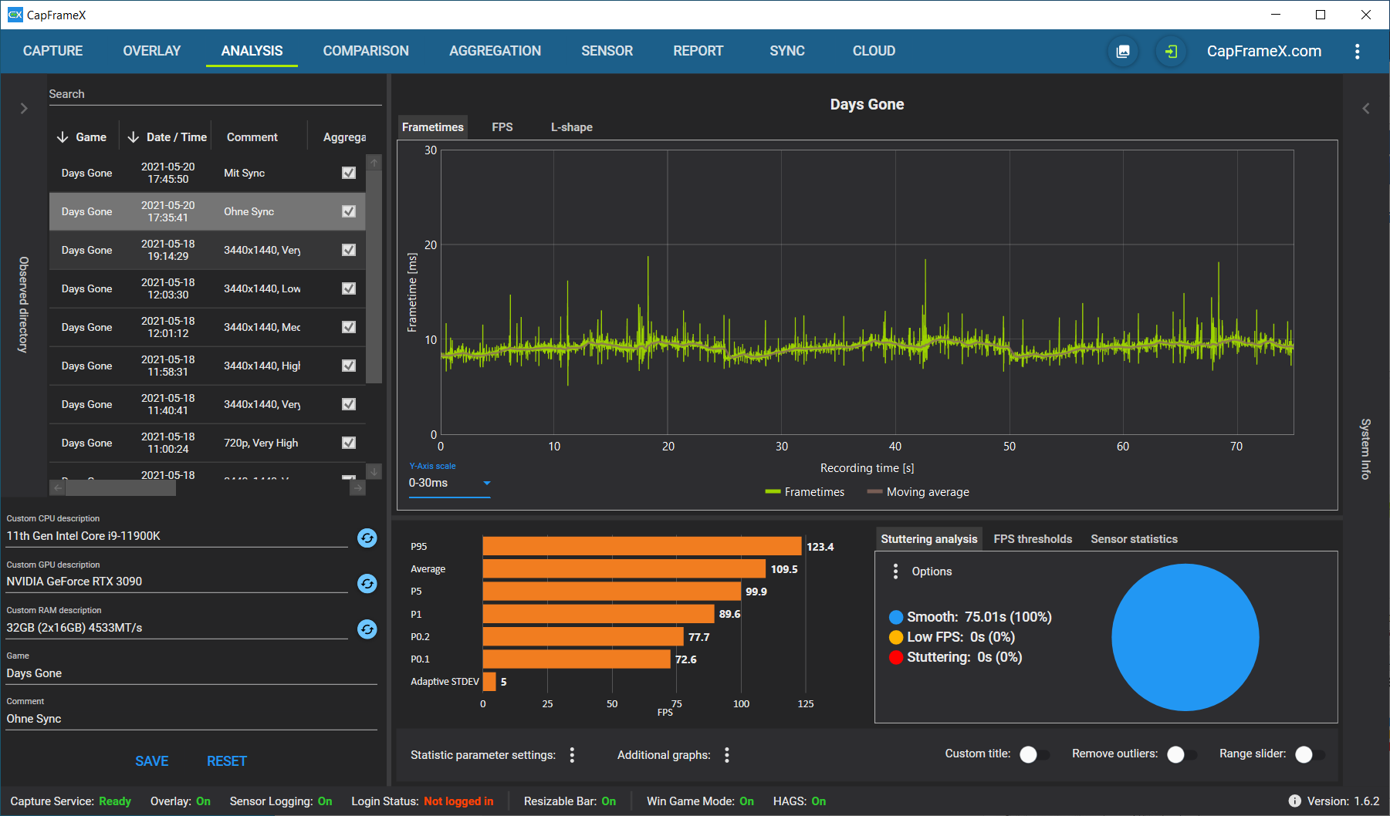Enable the Custom title switch

coord(1033,754)
